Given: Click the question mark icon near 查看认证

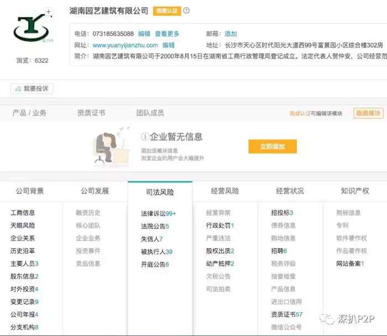Looking at the screenshot, I should click(x=186, y=10).
